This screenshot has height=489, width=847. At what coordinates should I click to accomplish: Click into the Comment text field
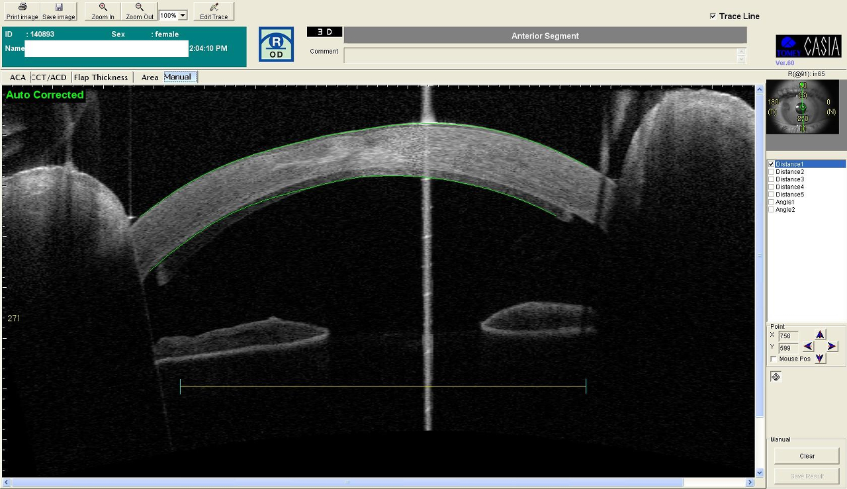pyautogui.click(x=540, y=56)
